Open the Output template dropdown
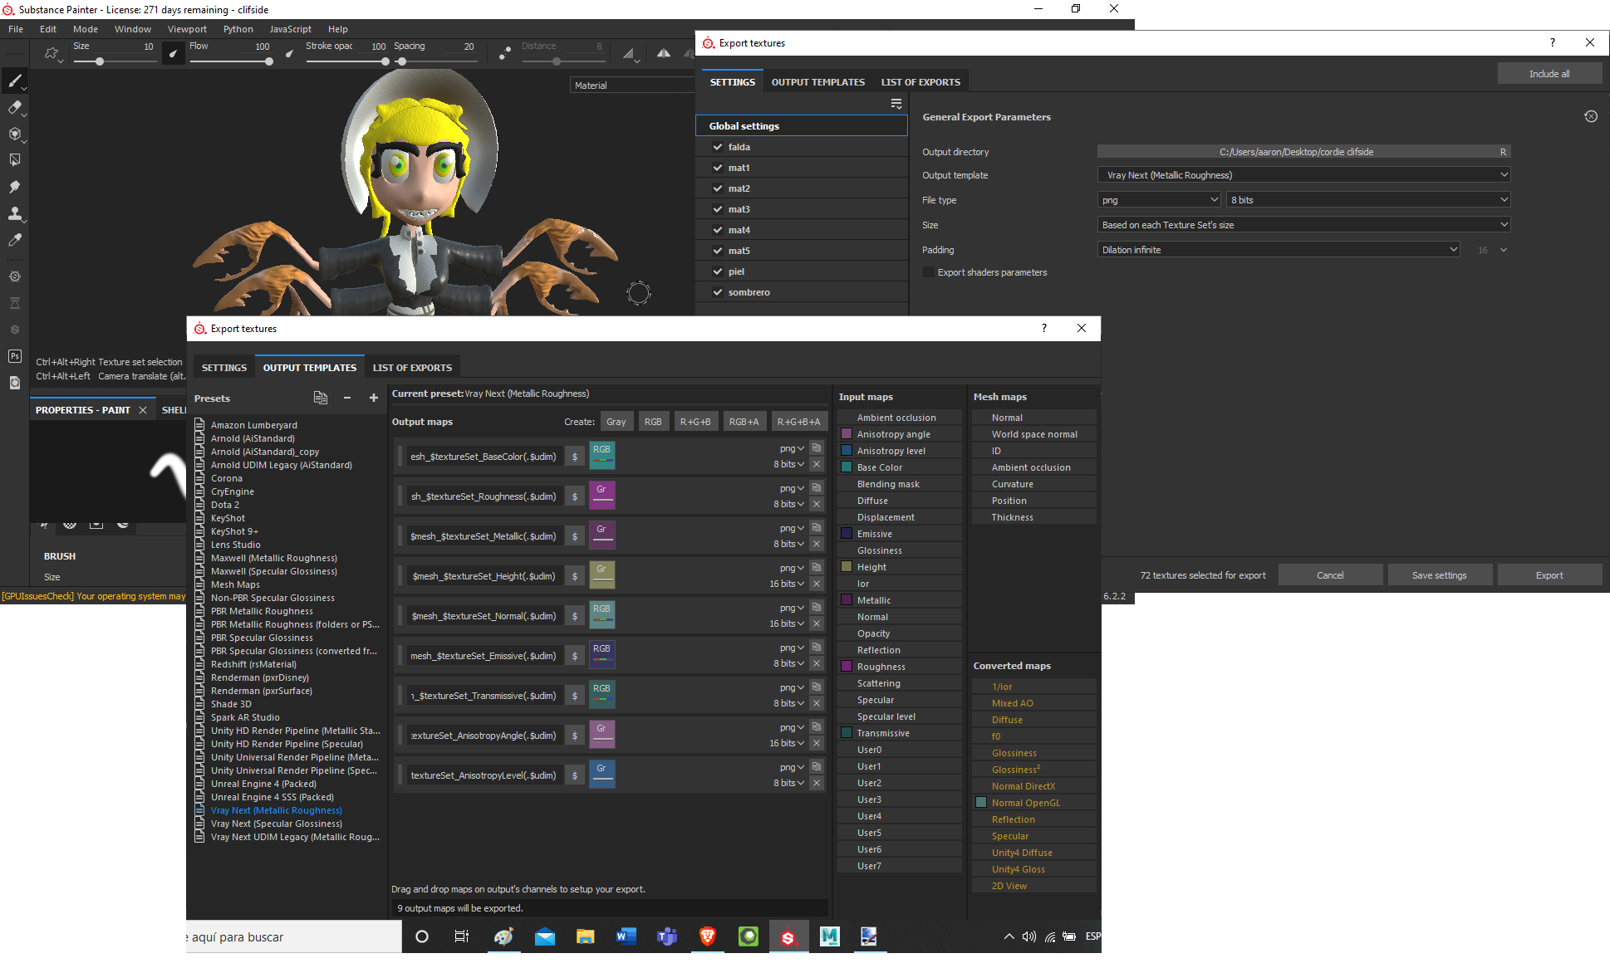The width and height of the screenshot is (1610, 968). click(1303, 175)
